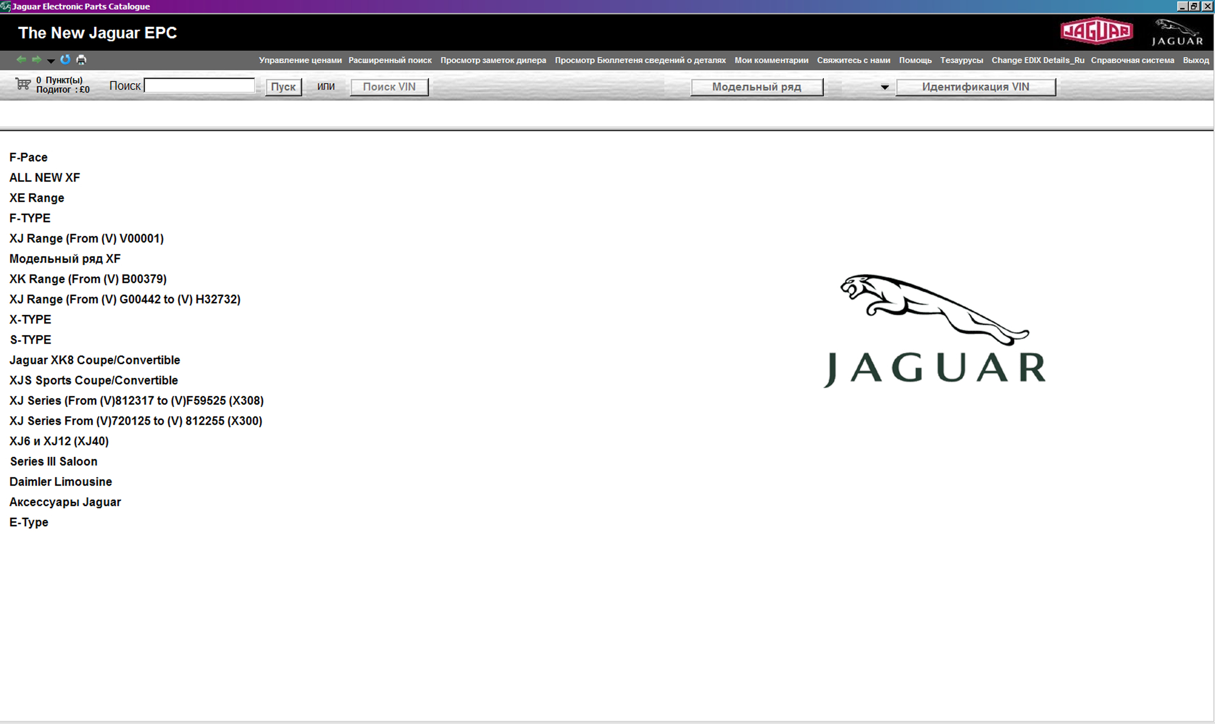Open the navigation history dropdown arrow
This screenshot has height=724, width=1215.
coord(51,61)
